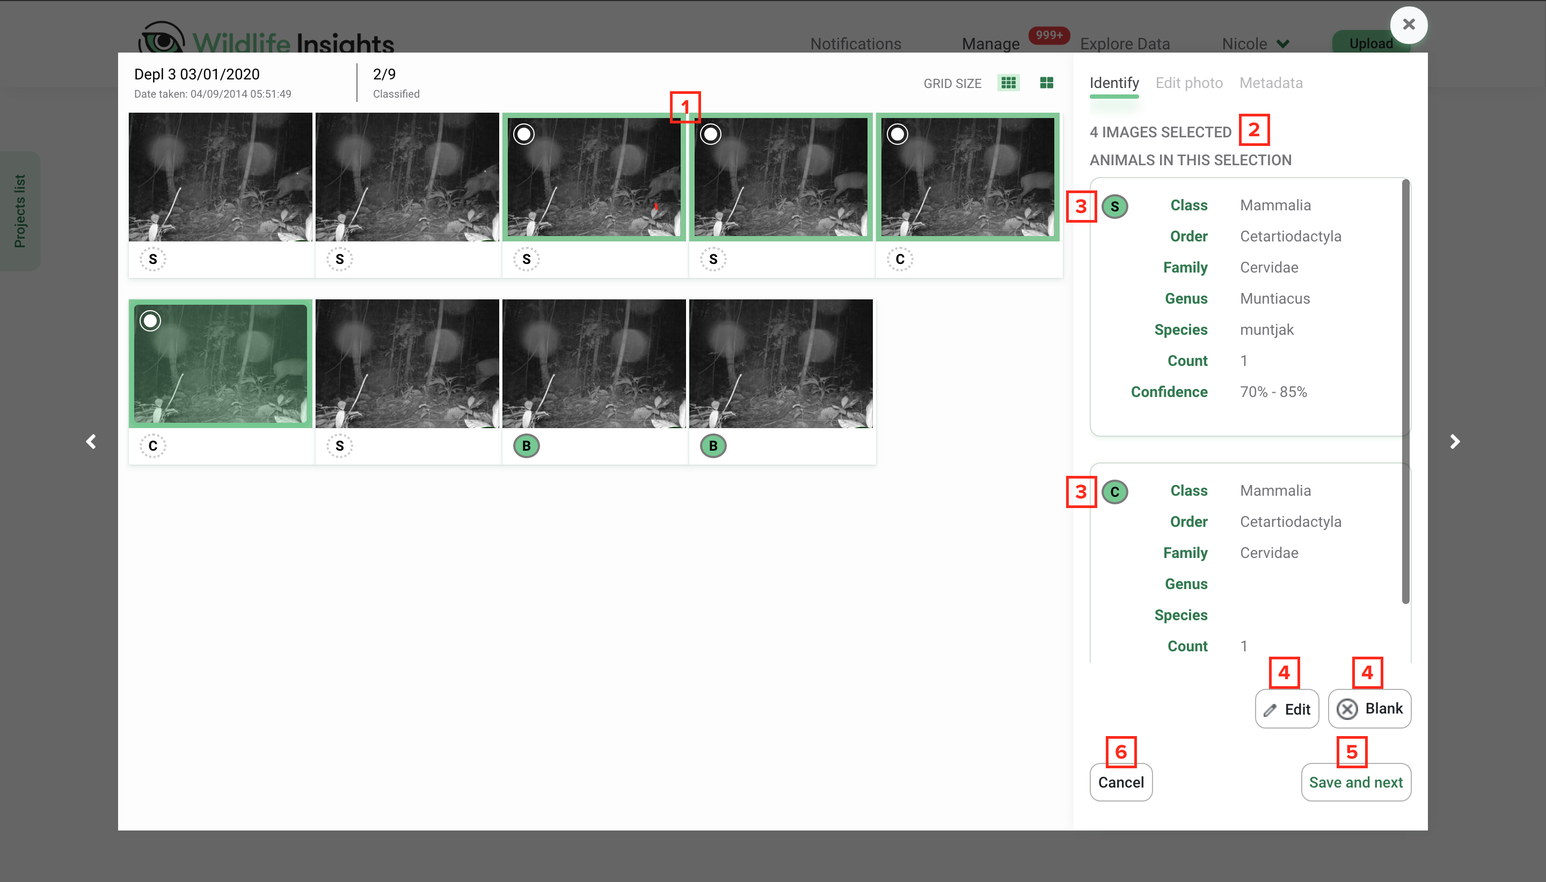Click the '2/9' burst counter
Image resolution: width=1546 pixels, height=882 pixels.
tap(384, 74)
